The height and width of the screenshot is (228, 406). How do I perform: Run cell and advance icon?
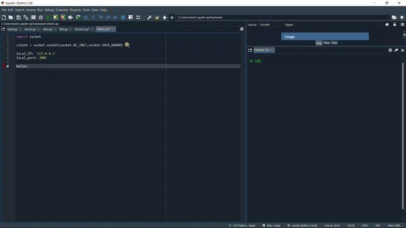63,17
